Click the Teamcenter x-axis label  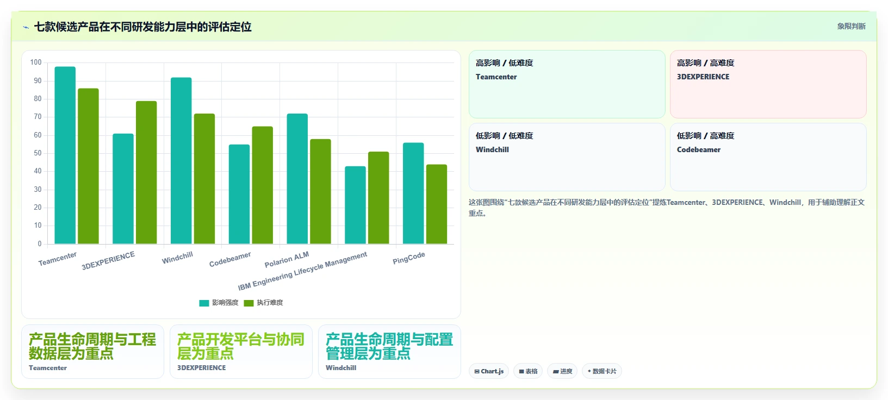pyautogui.click(x=58, y=259)
